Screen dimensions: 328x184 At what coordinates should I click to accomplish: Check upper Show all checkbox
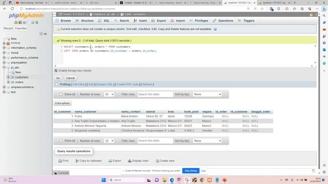click(x=61, y=94)
